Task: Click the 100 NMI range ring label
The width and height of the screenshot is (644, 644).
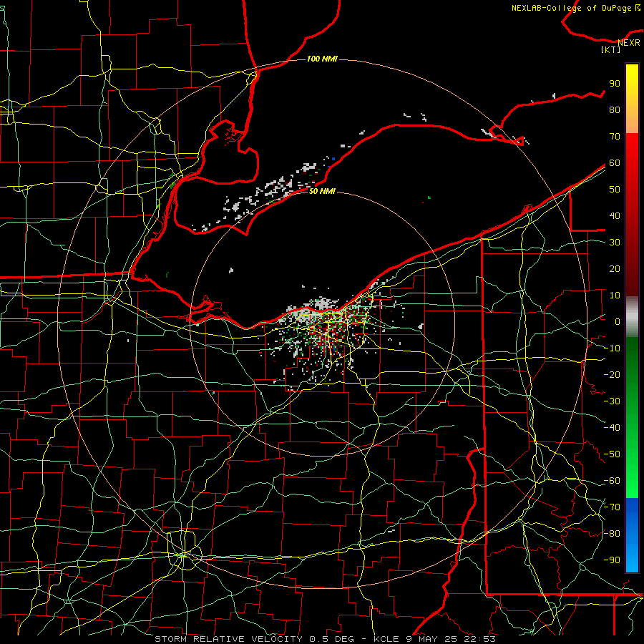Action: coord(322,59)
